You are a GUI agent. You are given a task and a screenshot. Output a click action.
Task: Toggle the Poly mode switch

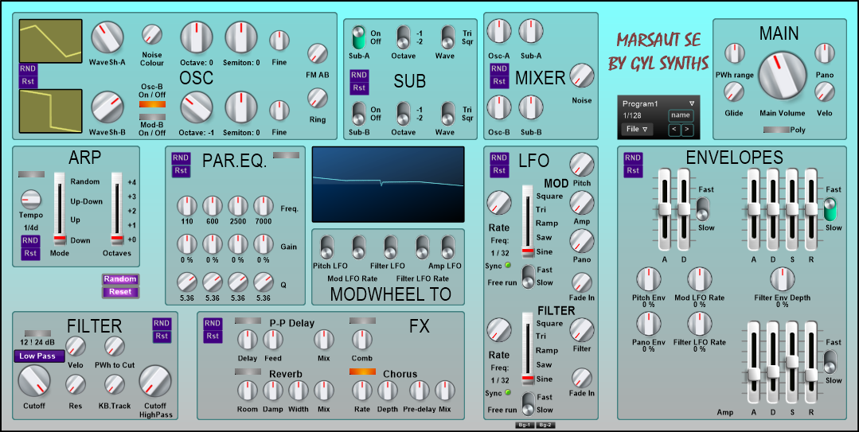(x=778, y=129)
